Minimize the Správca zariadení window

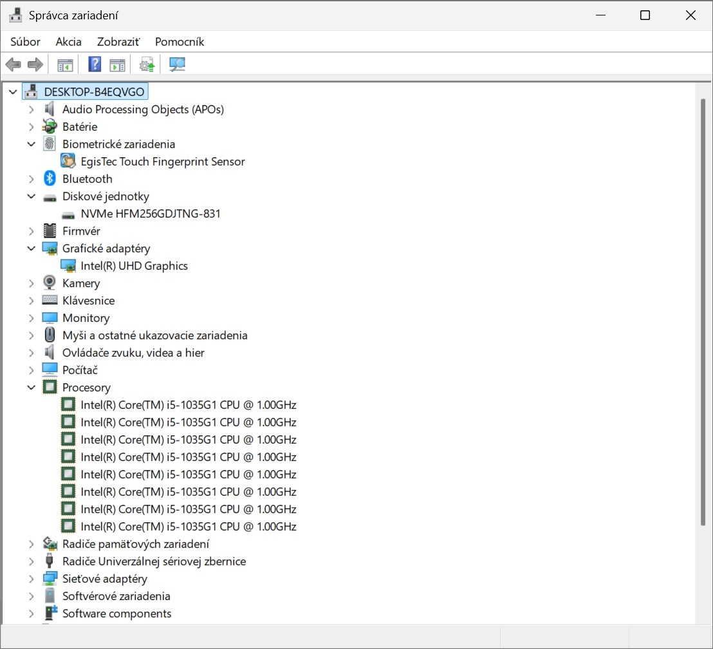pos(600,15)
